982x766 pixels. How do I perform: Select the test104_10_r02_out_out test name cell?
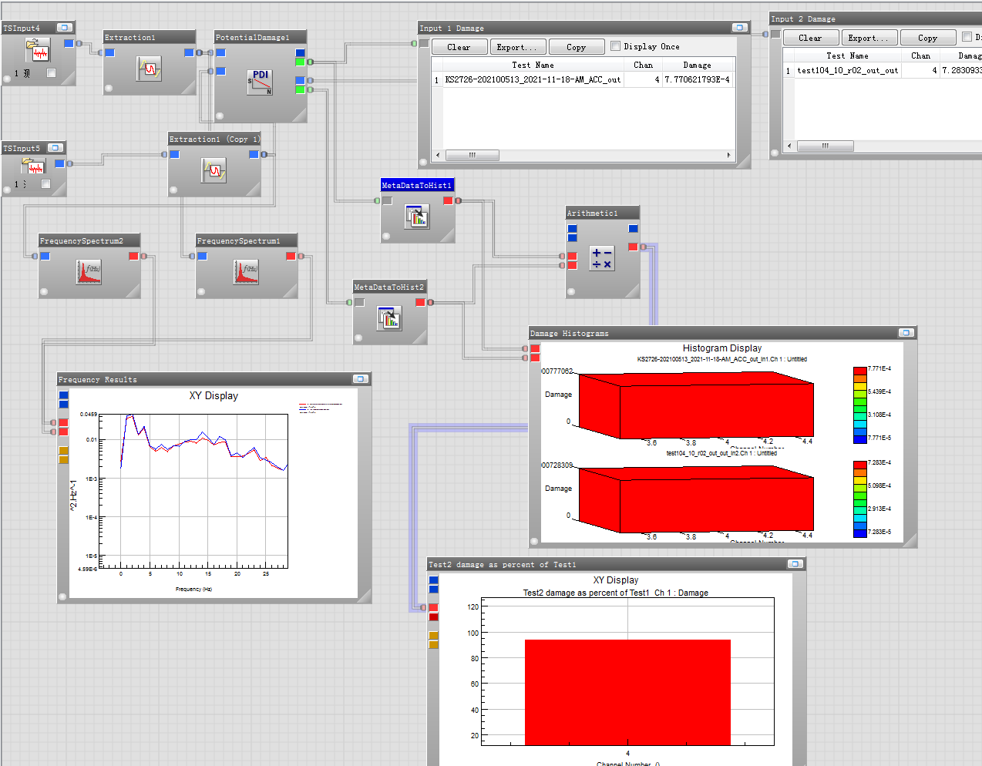click(x=848, y=70)
